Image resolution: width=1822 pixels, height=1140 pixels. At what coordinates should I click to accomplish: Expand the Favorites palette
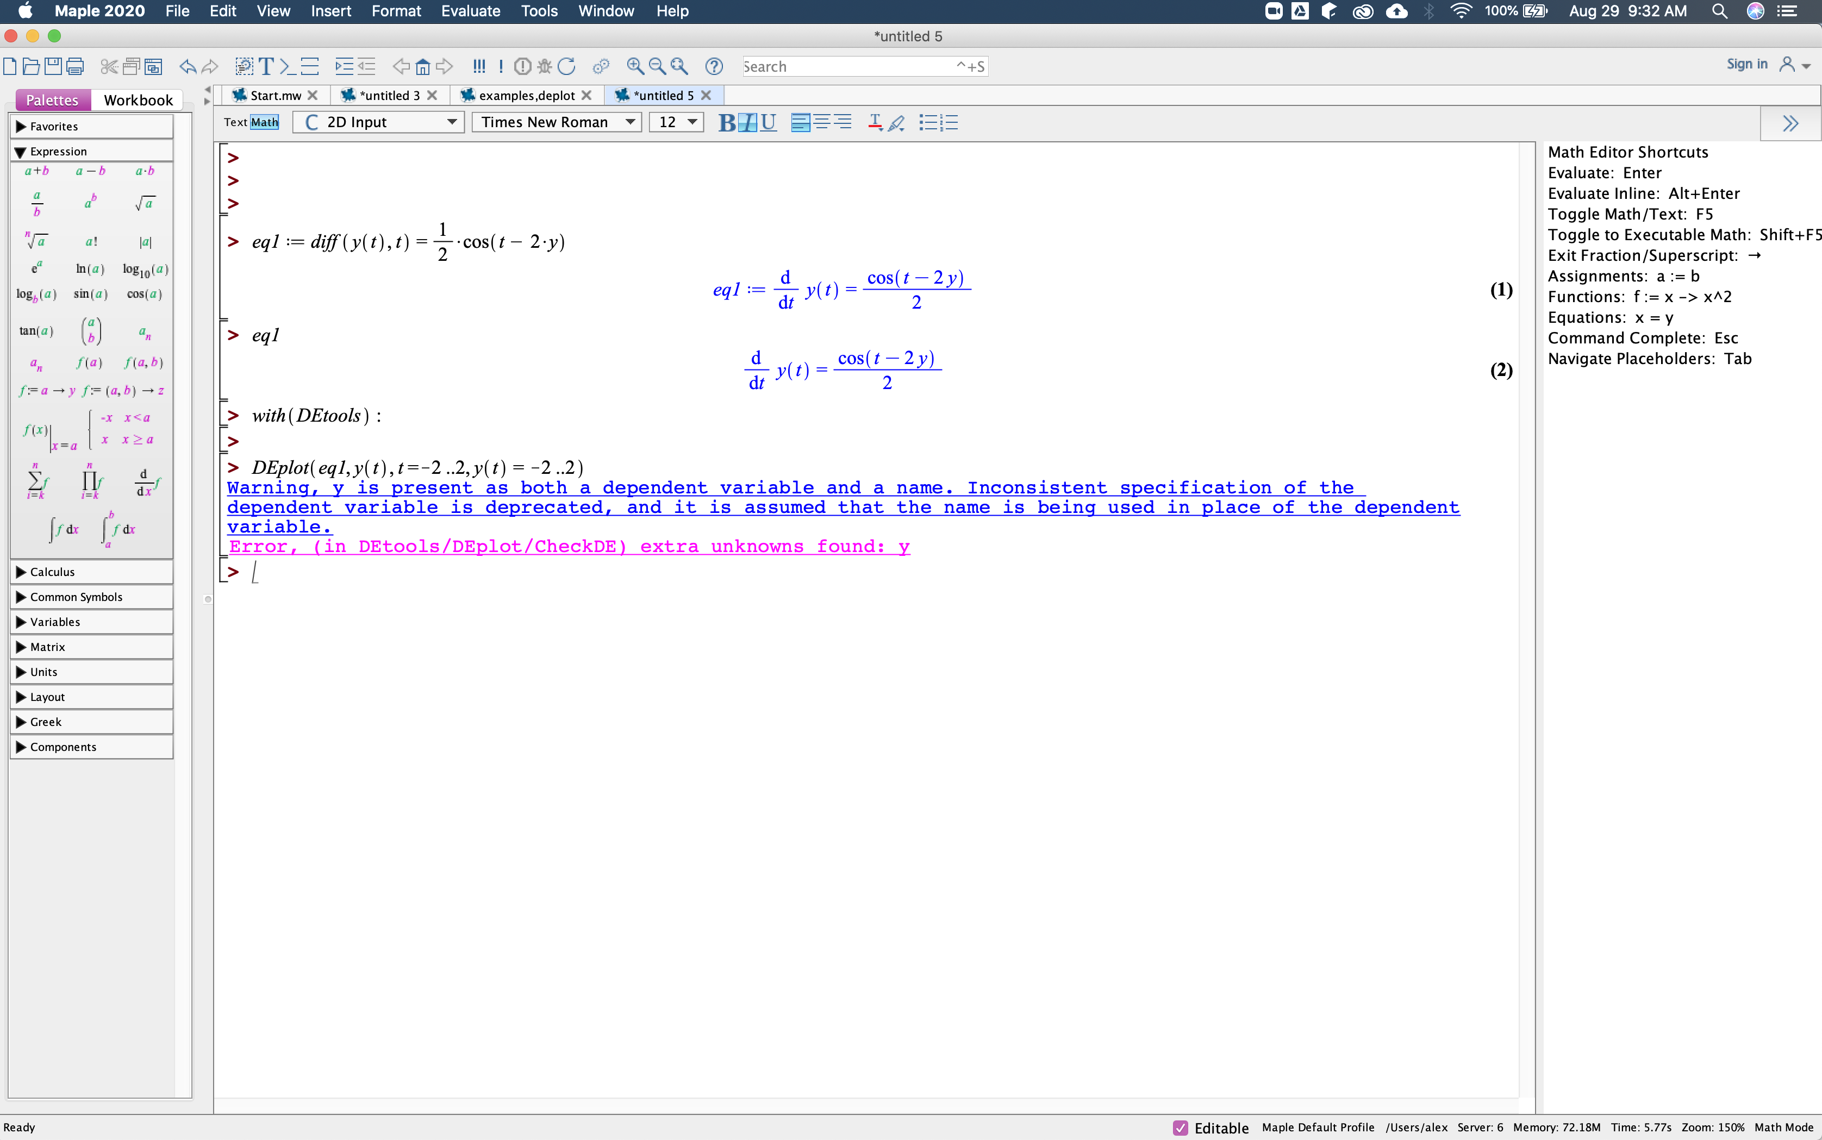click(92, 127)
